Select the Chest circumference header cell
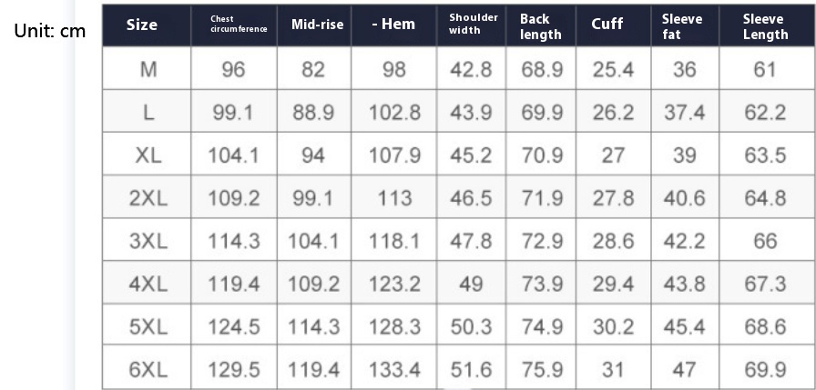 (x=239, y=25)
